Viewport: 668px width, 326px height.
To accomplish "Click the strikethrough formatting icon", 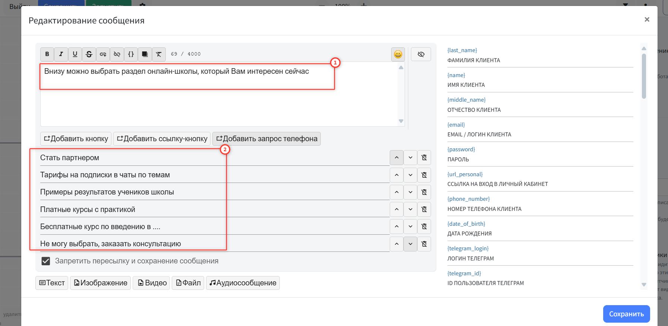I will click(89, 54).
